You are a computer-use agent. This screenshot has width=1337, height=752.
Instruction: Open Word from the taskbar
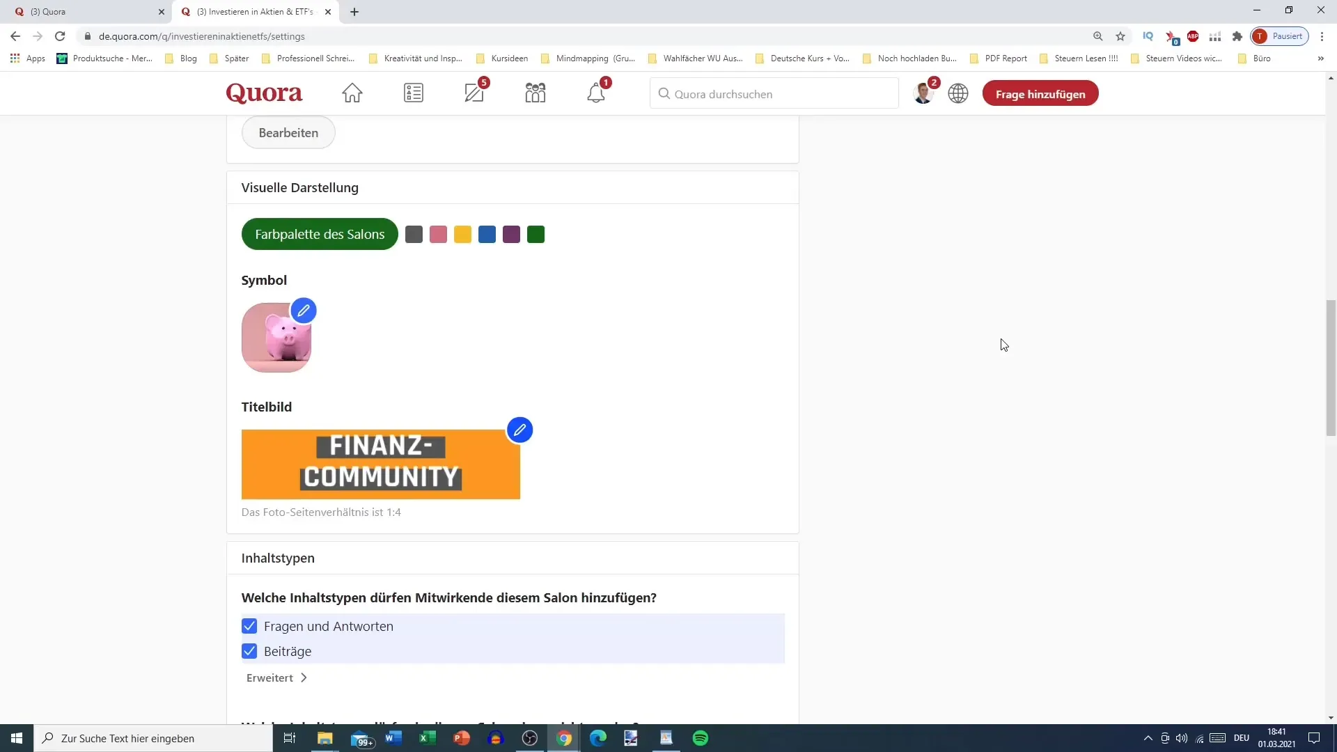point(393,738)
